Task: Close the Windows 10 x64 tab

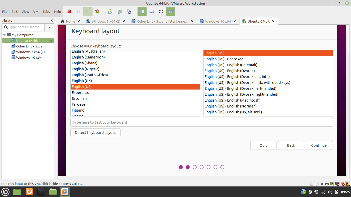Action: click(x=234, y=21)
